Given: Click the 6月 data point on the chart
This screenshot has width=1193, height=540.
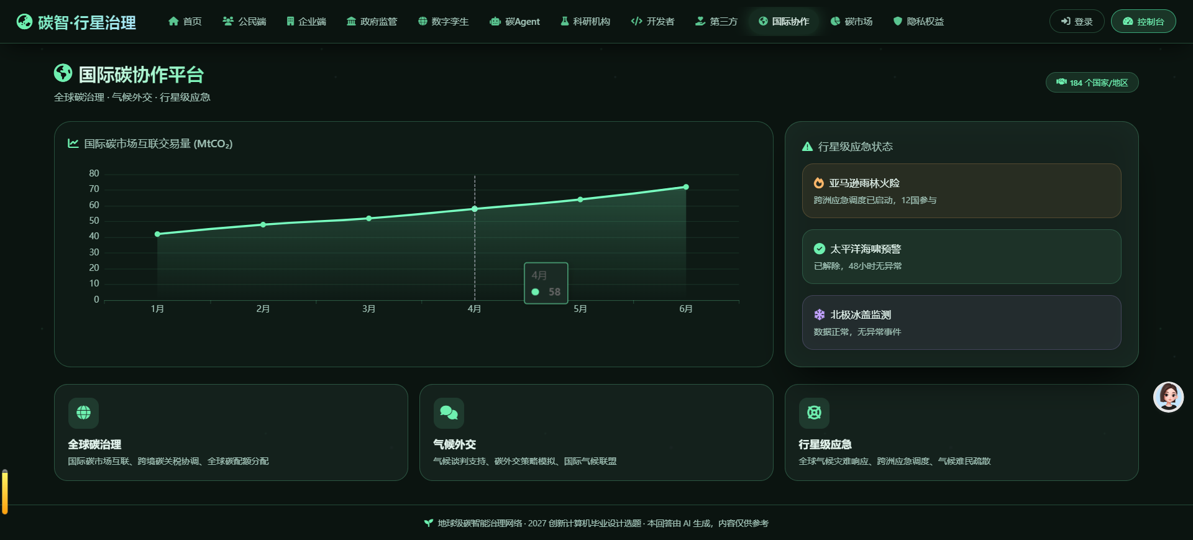Looking at the screenshot, I should [x=686, y=187].
